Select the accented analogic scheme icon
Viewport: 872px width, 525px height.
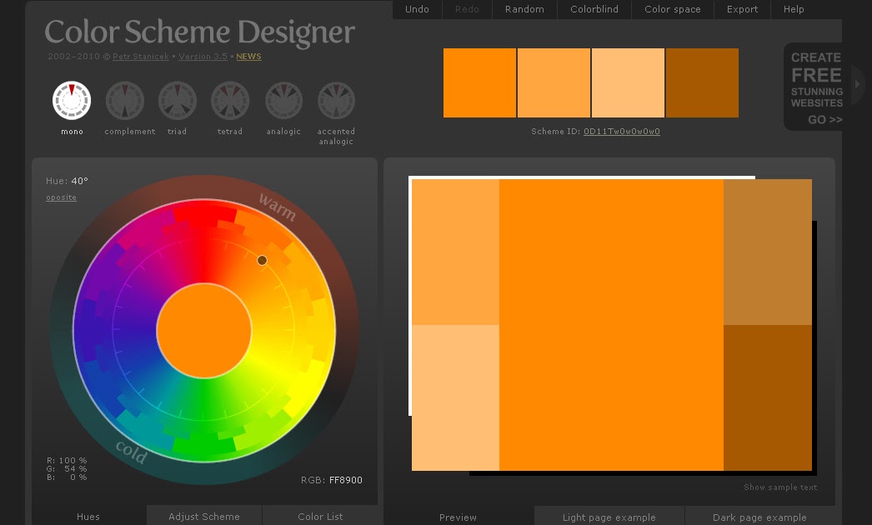click(x=336, y=101)
